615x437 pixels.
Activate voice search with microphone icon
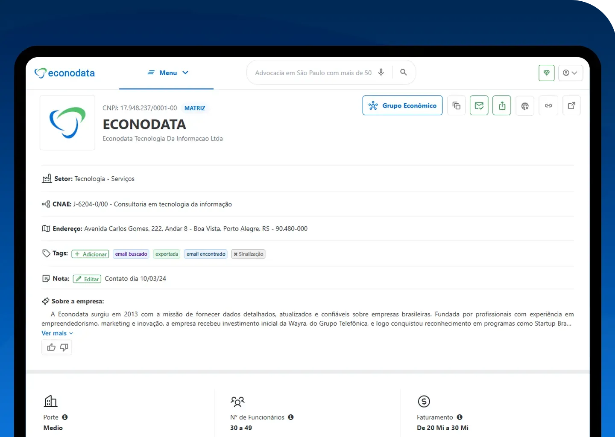381,73
